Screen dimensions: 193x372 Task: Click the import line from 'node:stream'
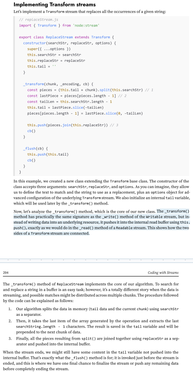(59, 26)
